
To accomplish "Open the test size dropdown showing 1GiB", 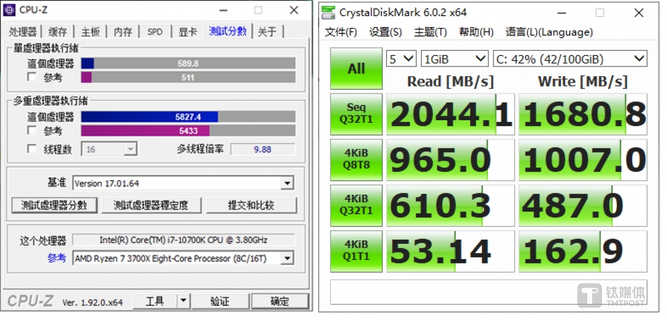I will tap(455, 59).
